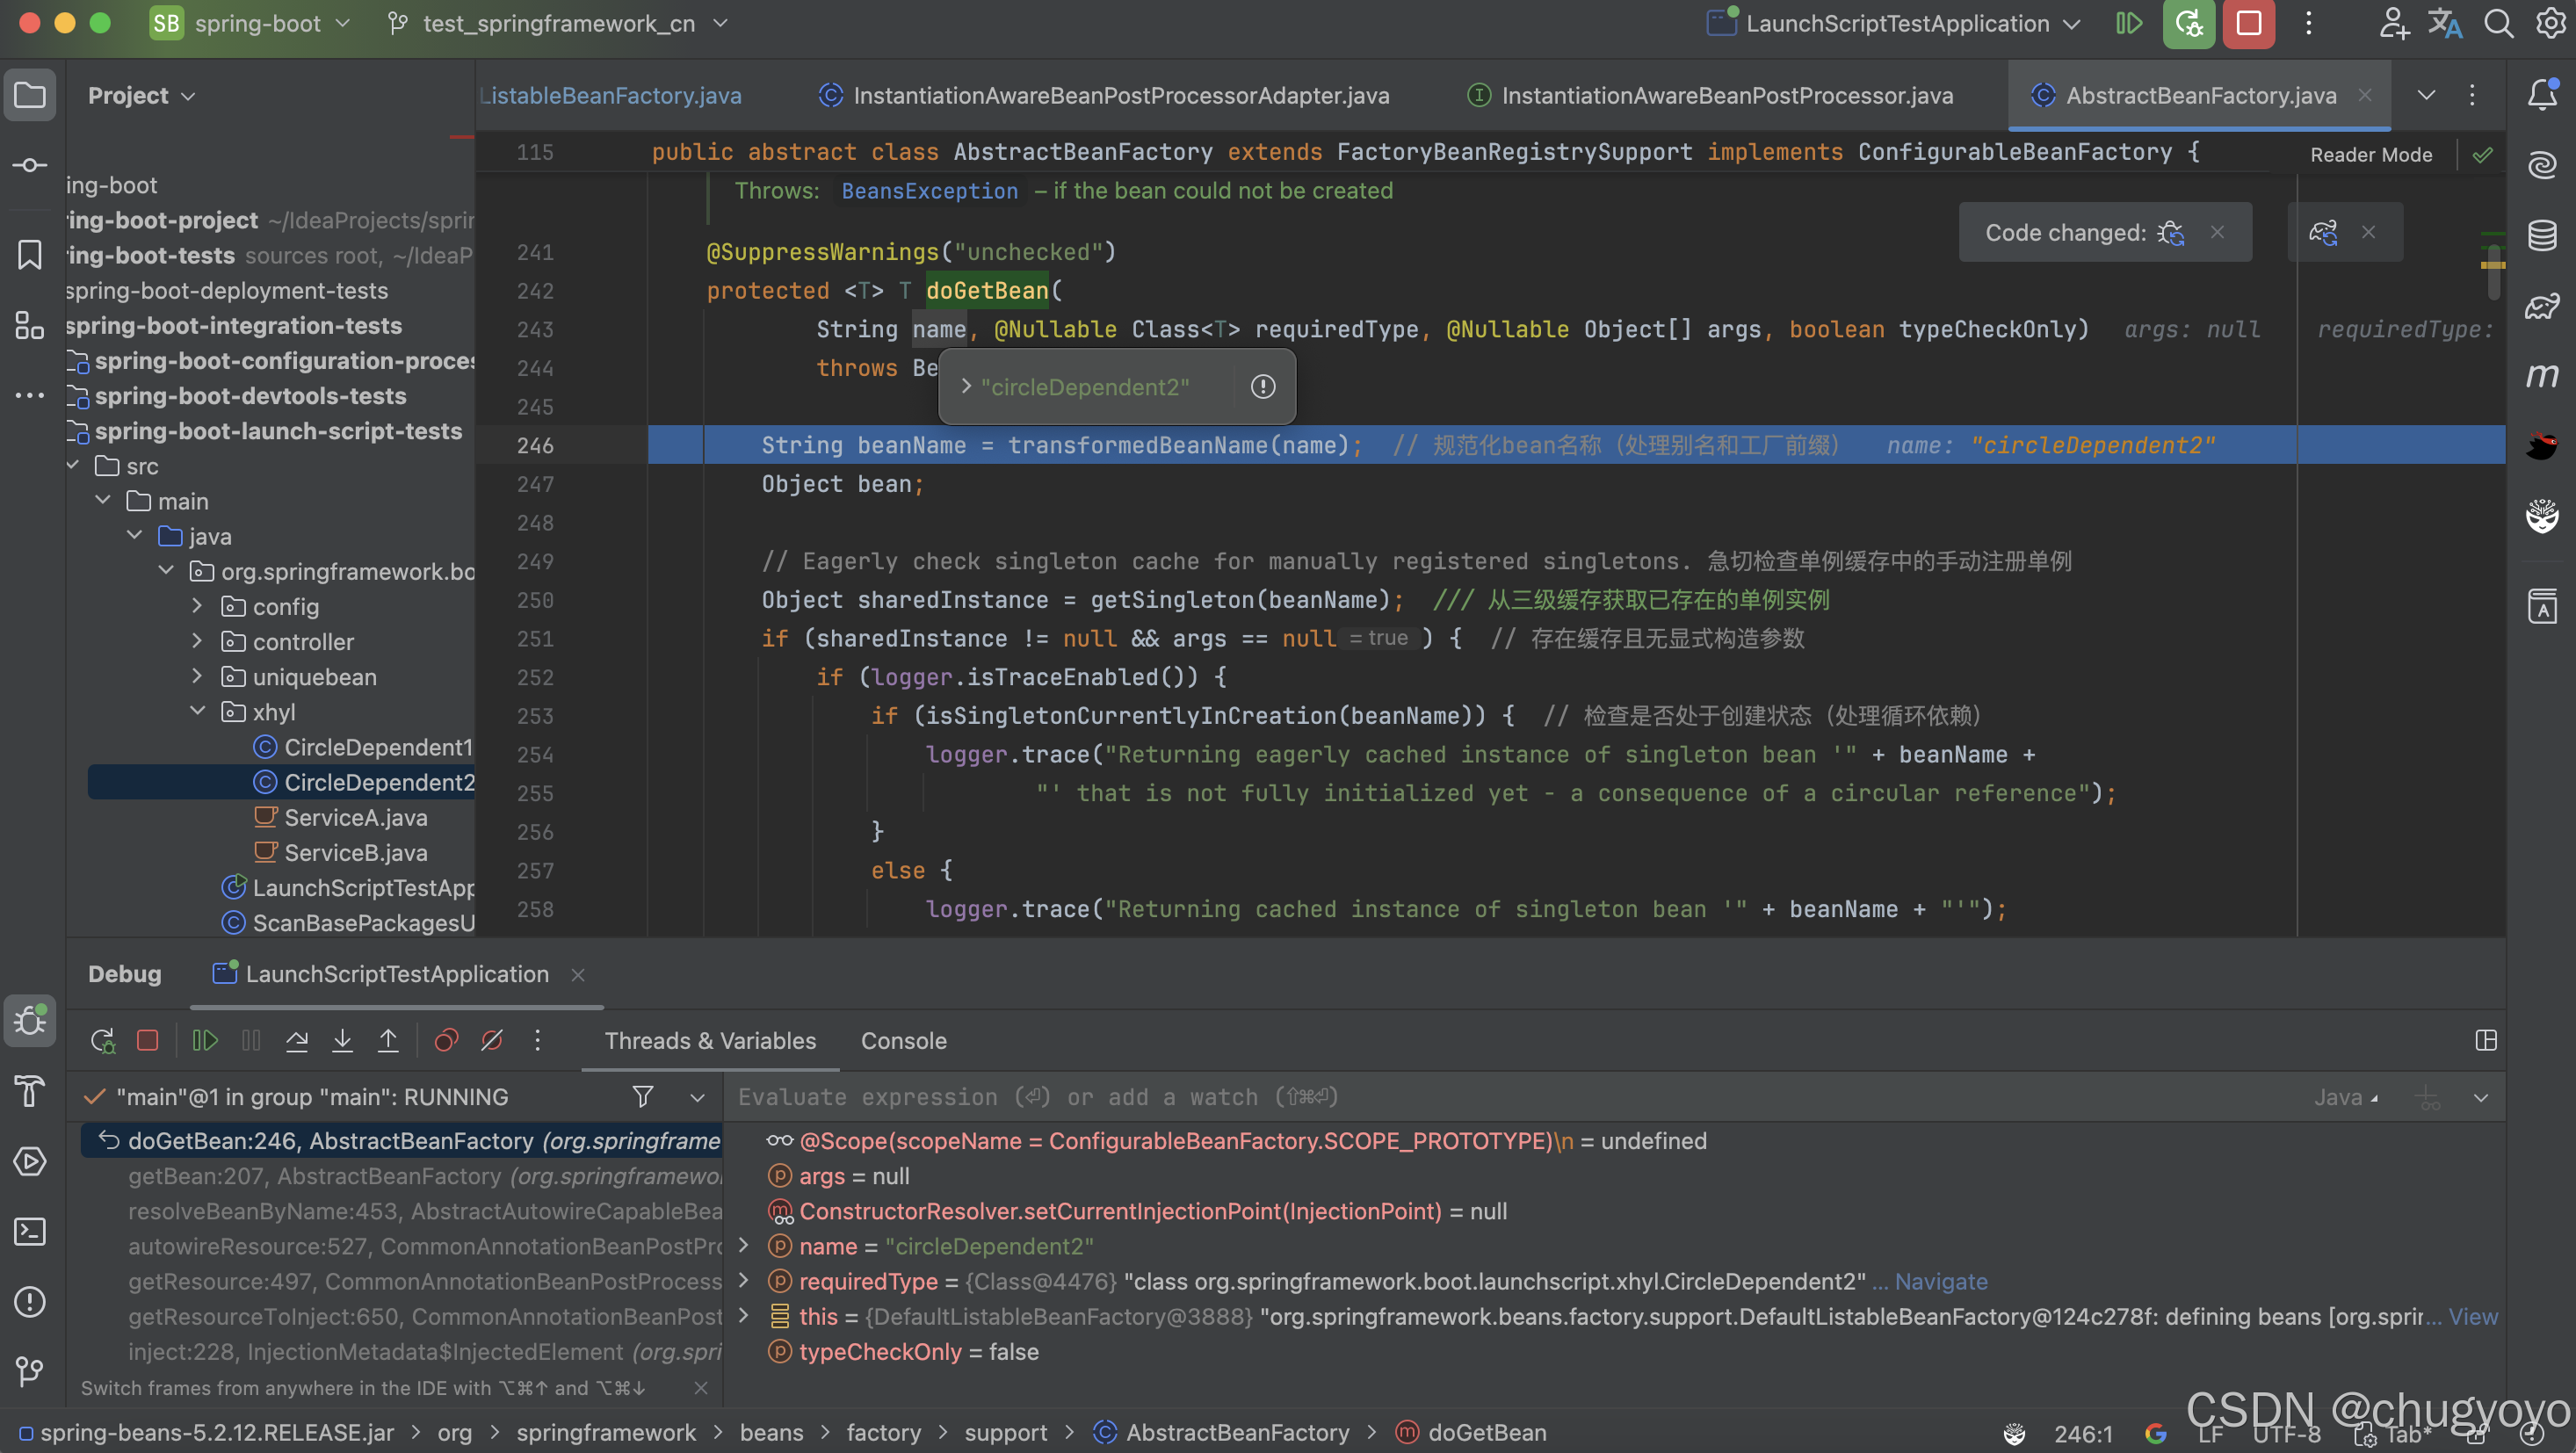Open the Maven tool window icon
Image resolution: width=2576 pixels, height=1453 pixels.
(x=2541, y=376)
